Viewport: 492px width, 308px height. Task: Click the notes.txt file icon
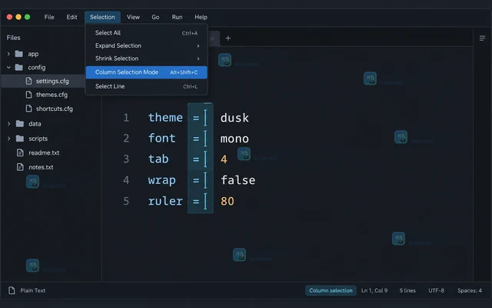(20, 167)
